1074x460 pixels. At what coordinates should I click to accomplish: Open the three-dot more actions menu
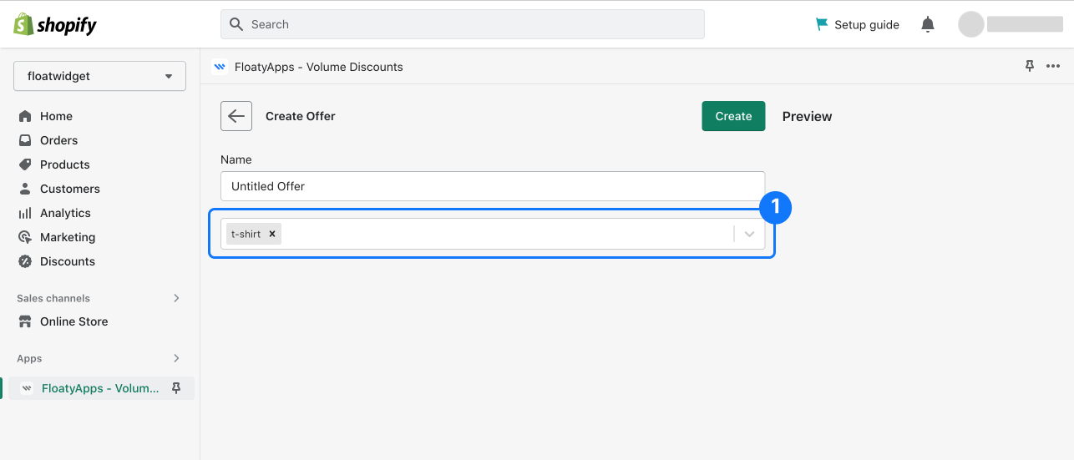[x=1053, y=66]
